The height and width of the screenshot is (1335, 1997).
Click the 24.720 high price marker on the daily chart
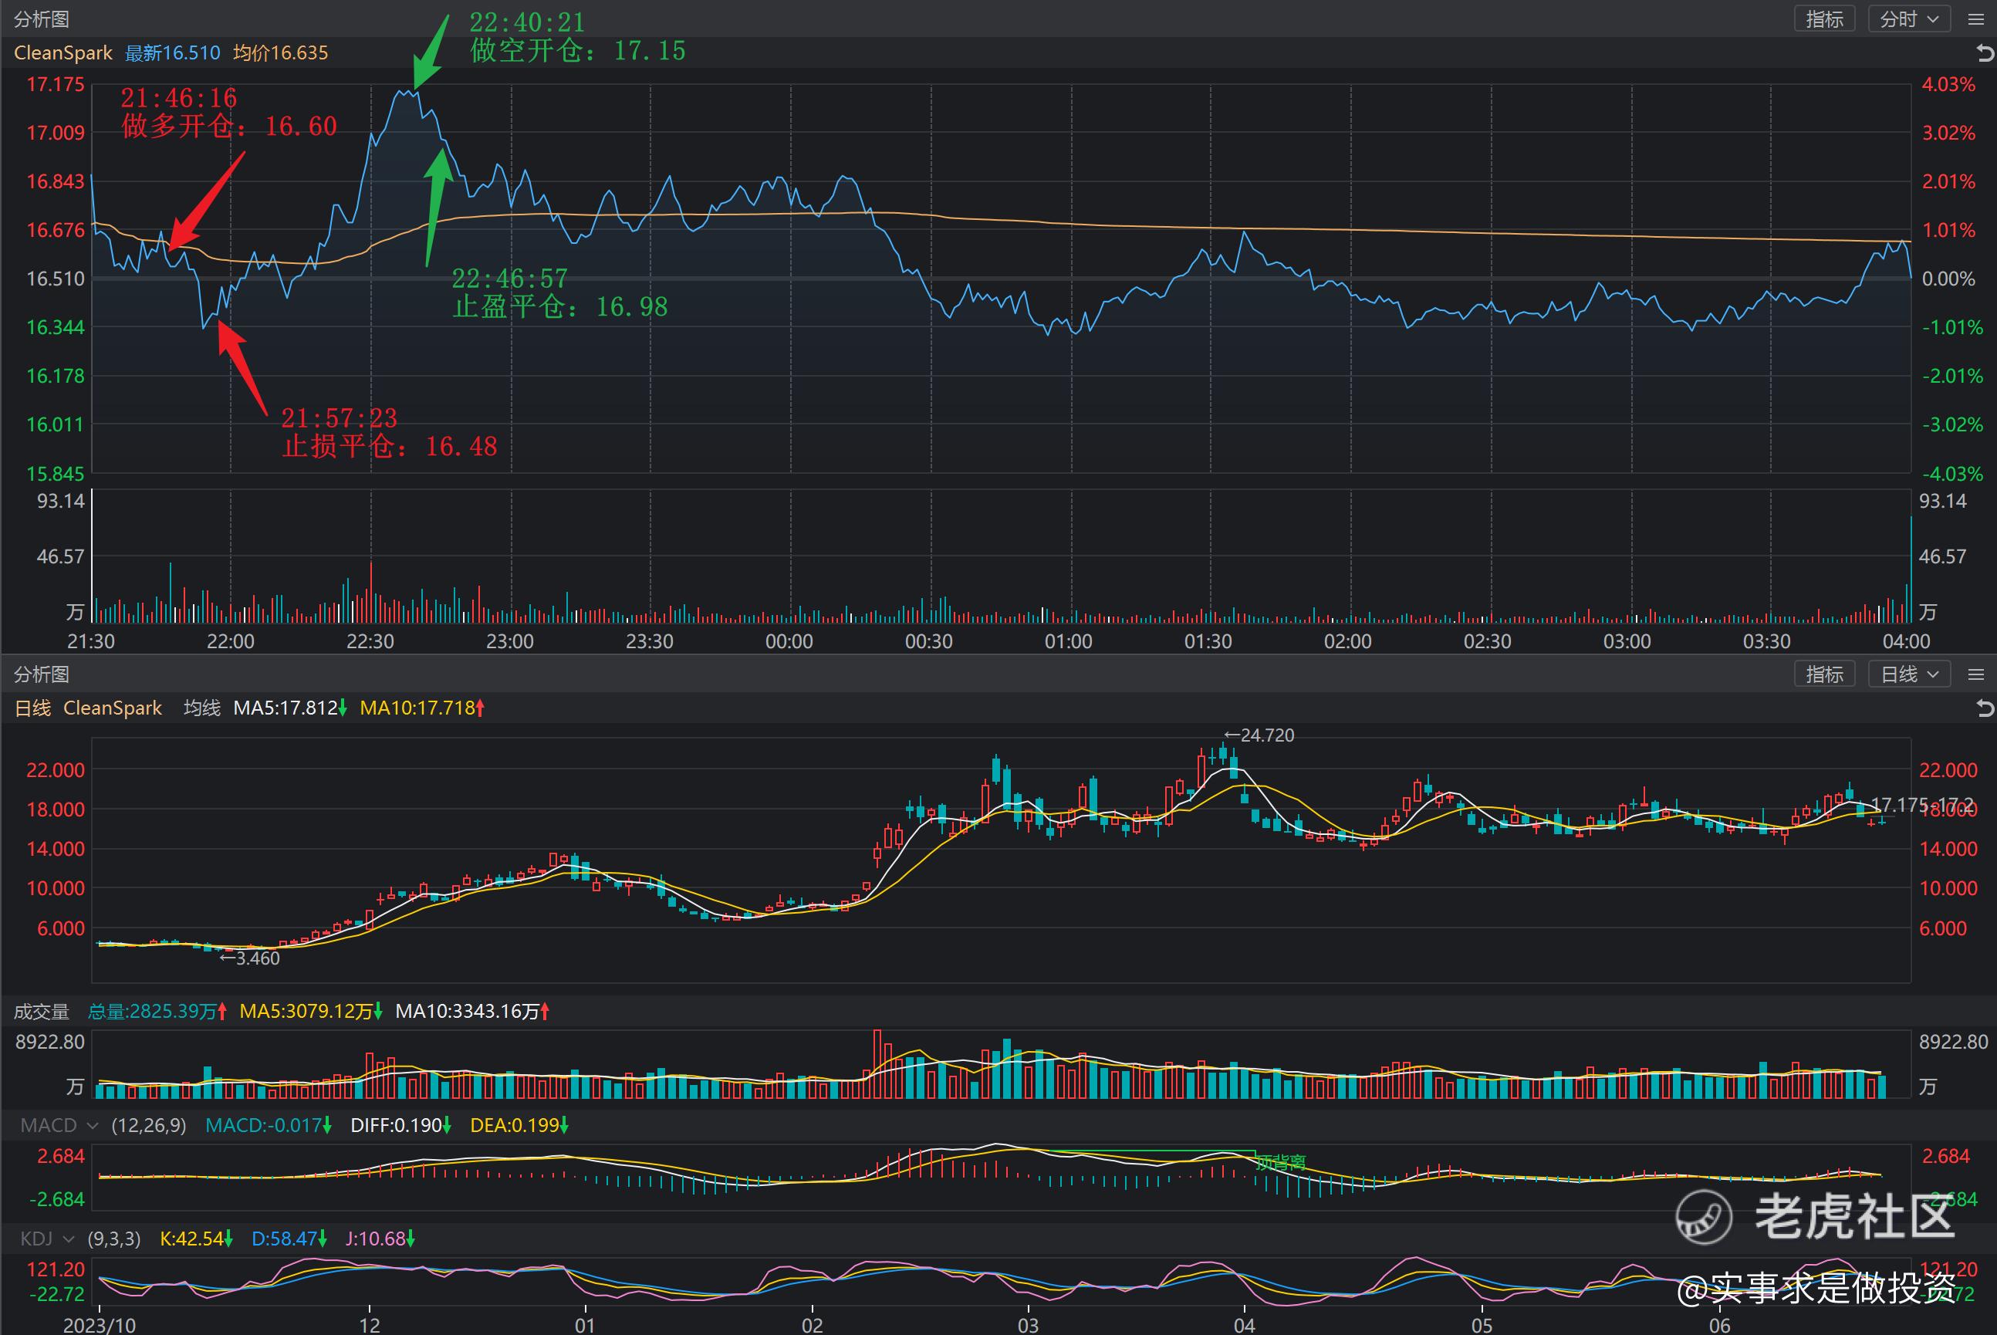[x=1259, y=735]
